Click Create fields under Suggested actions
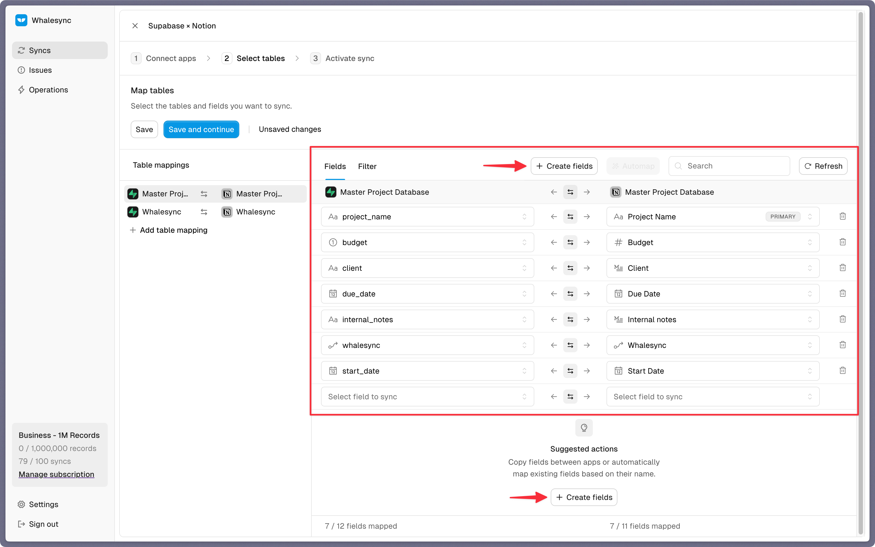Screen dimensions: 875x547 pyautogui.click(x=584, y=497)
